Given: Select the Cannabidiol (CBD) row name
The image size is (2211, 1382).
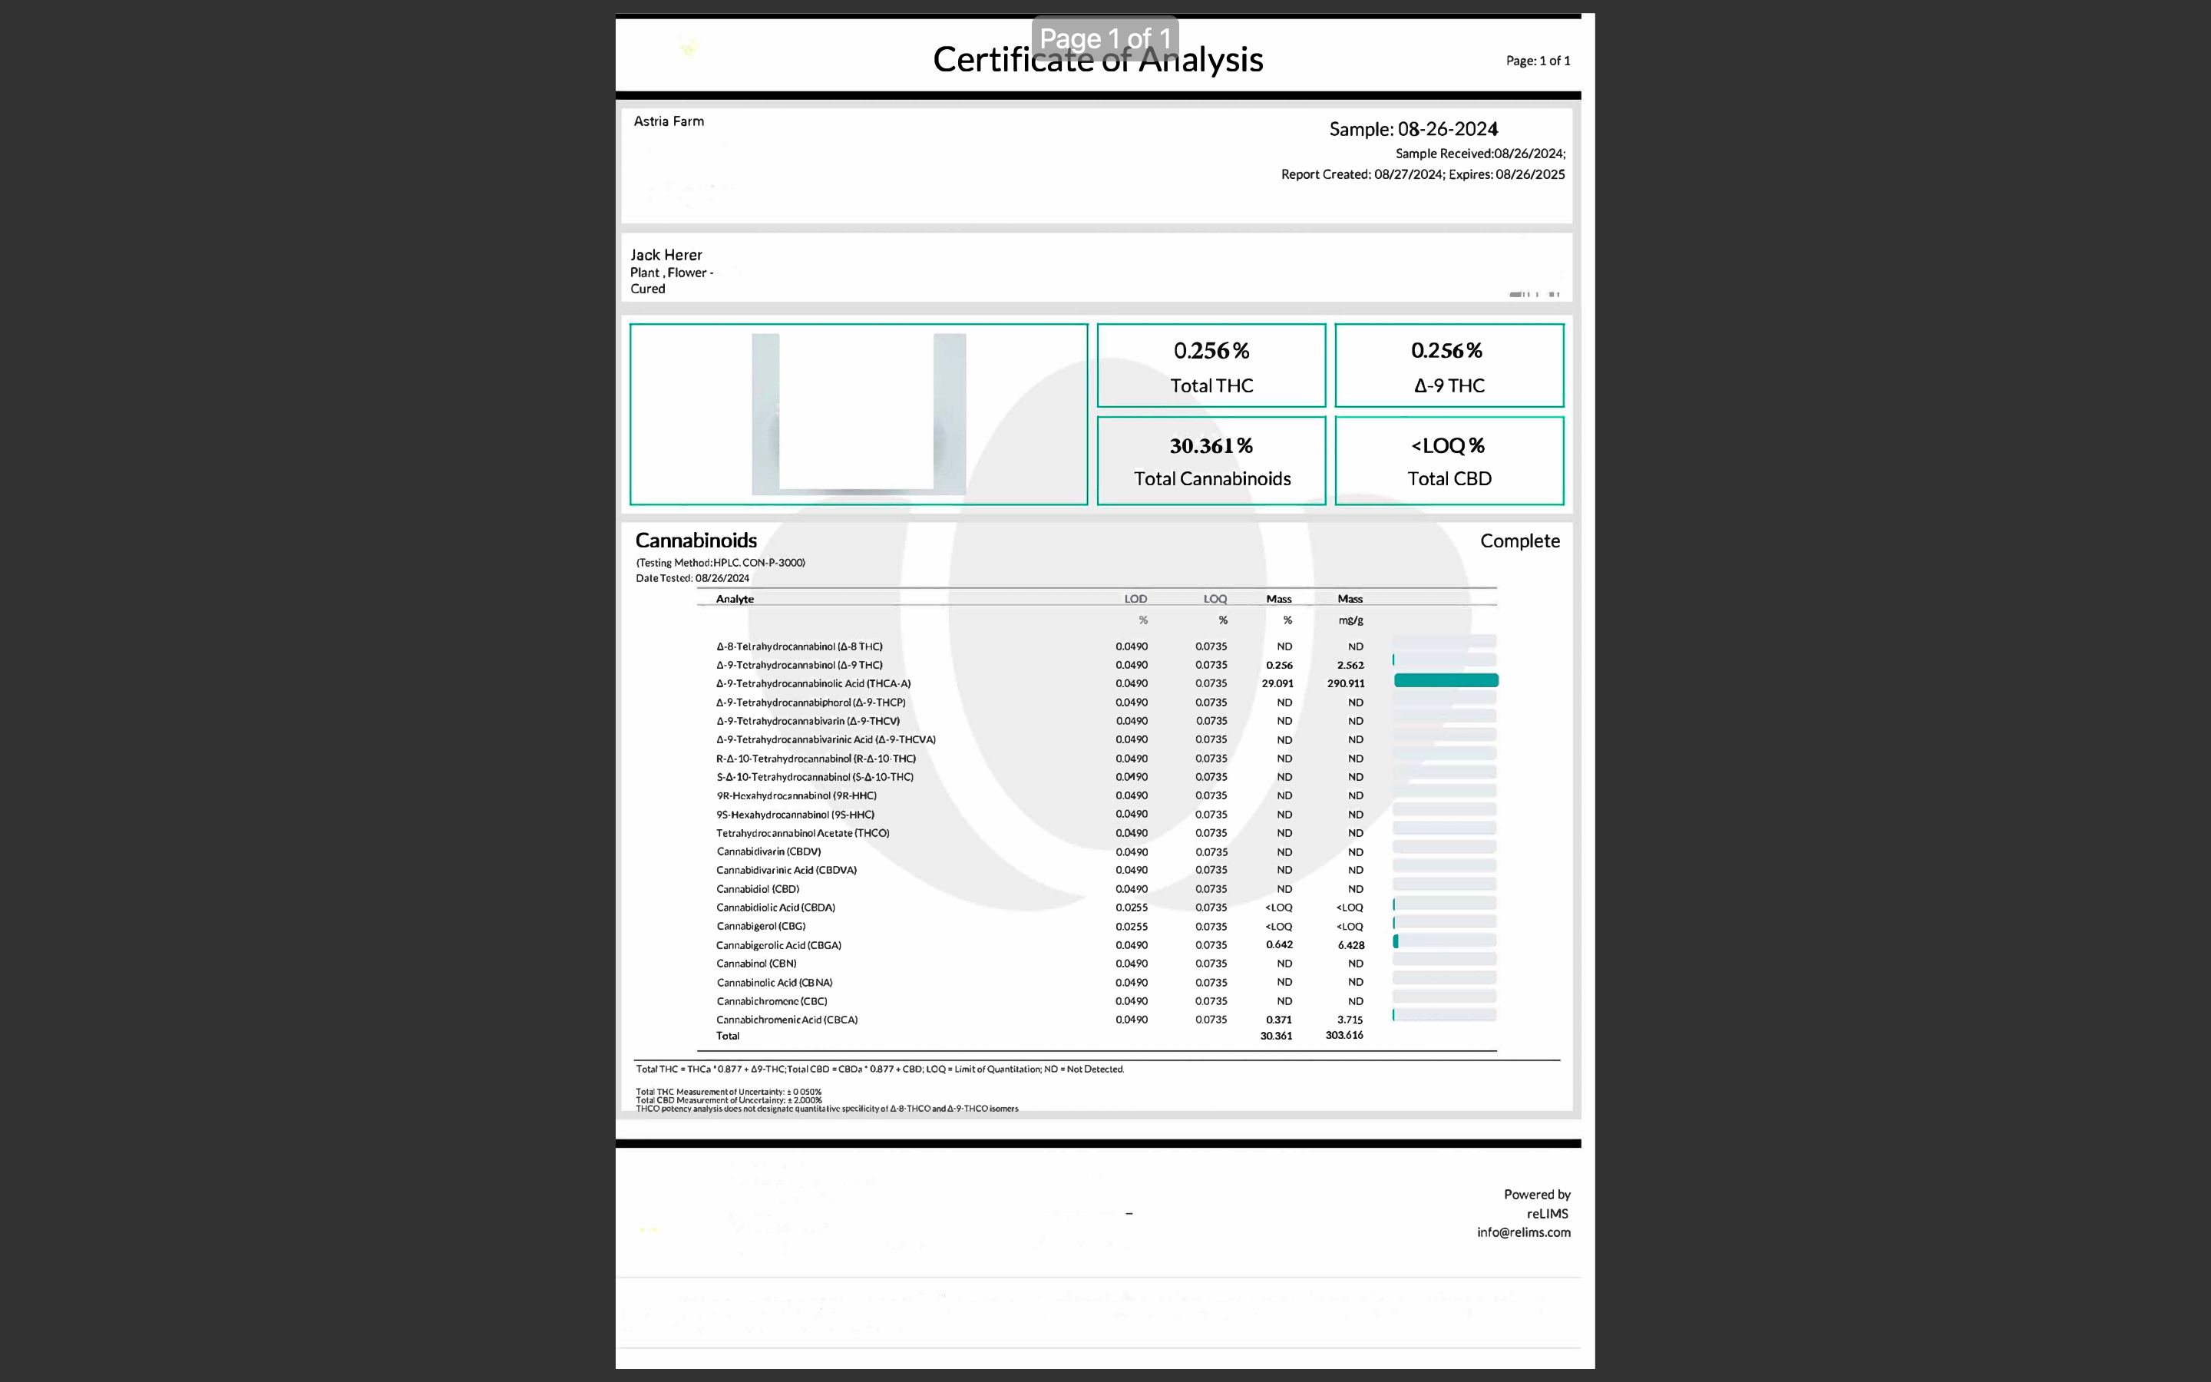Looking at the screenshot, I should (758, 889).
